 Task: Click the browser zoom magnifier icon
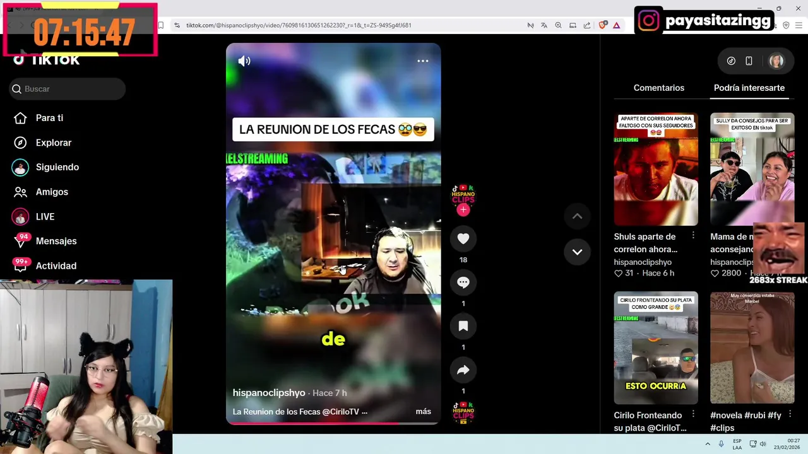558,25
